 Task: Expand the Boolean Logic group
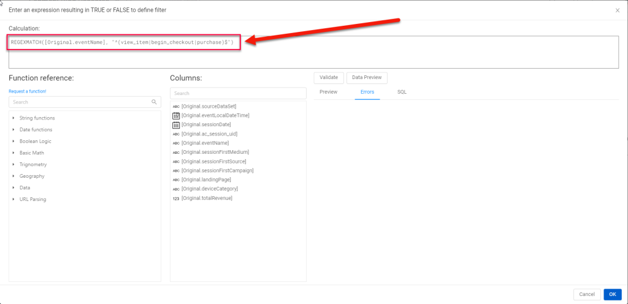click(13, 141)
